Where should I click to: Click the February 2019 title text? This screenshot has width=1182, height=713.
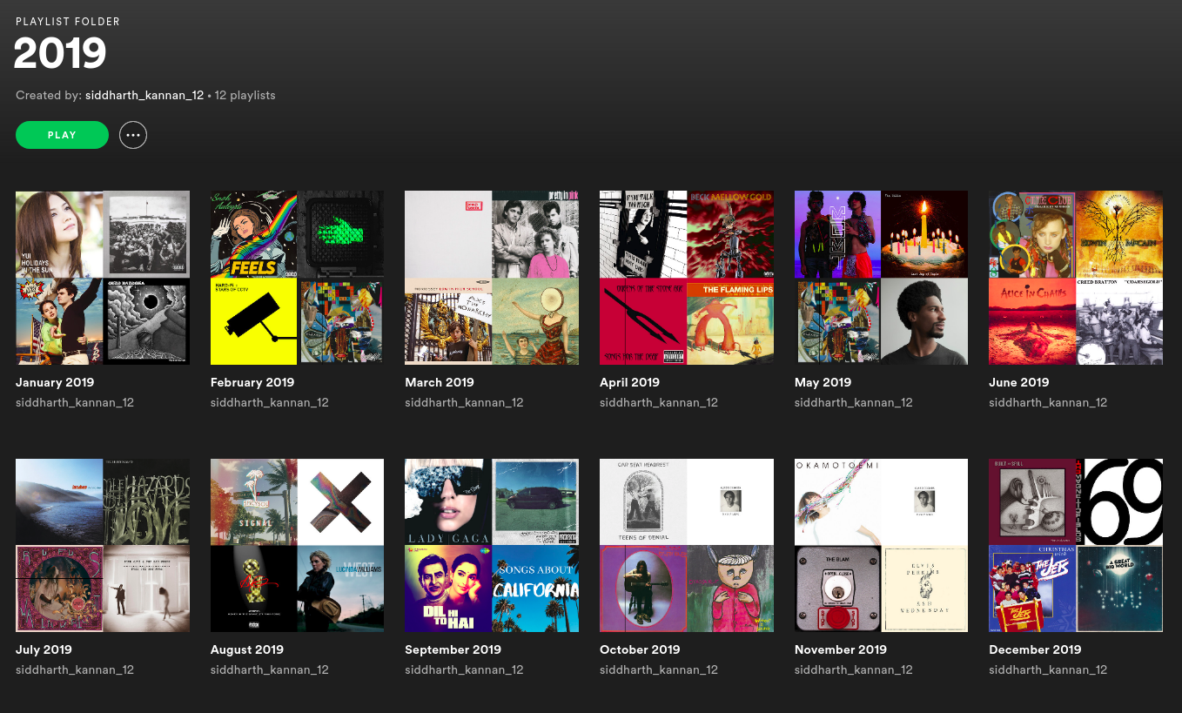point(252,382)
